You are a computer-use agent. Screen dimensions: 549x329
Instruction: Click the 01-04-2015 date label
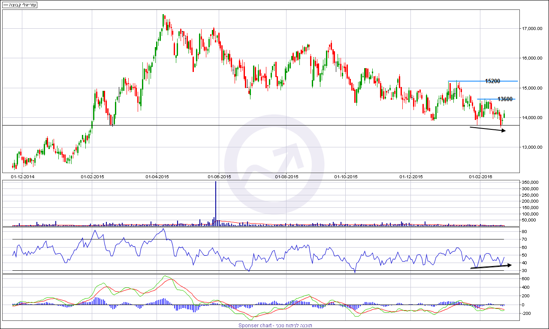tap(157, 176)
